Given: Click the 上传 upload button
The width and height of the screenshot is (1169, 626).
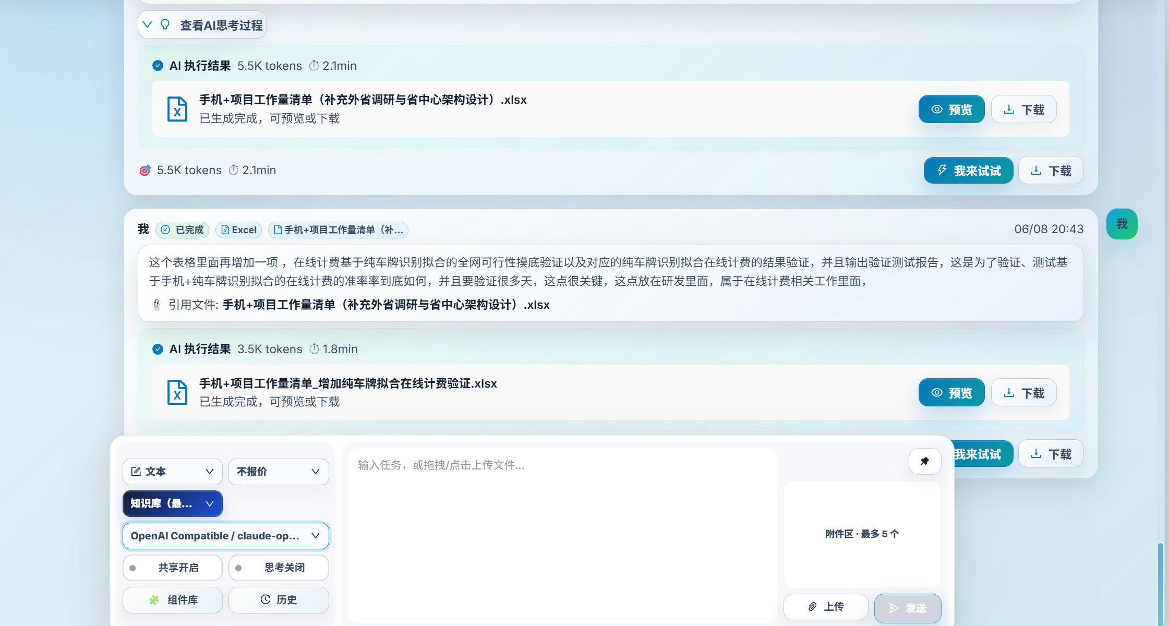Looking at the screenshot, I should click(826, 607).
